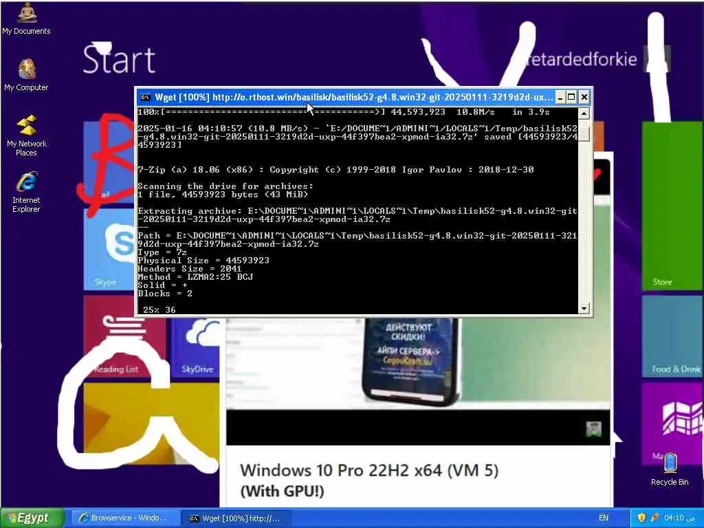Select the Wget taskbar button
This screenshot has width=704, height=528.
coord(235,518)
